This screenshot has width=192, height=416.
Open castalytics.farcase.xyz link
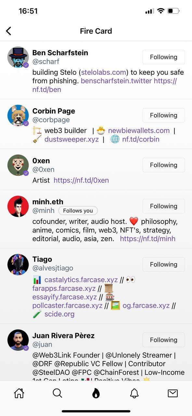[x=81, y=280]
